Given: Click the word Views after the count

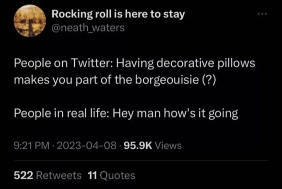Looking at the screenshot, I should [168, 146].
